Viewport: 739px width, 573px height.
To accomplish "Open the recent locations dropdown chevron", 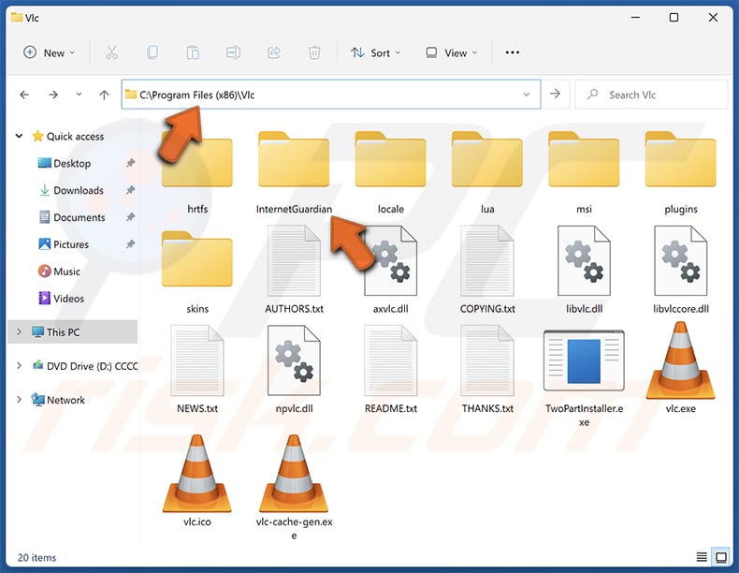I will click(x=79, y=95).
